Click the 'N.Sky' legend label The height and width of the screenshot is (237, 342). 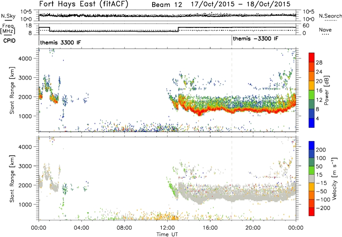click(x=8, y=16)
